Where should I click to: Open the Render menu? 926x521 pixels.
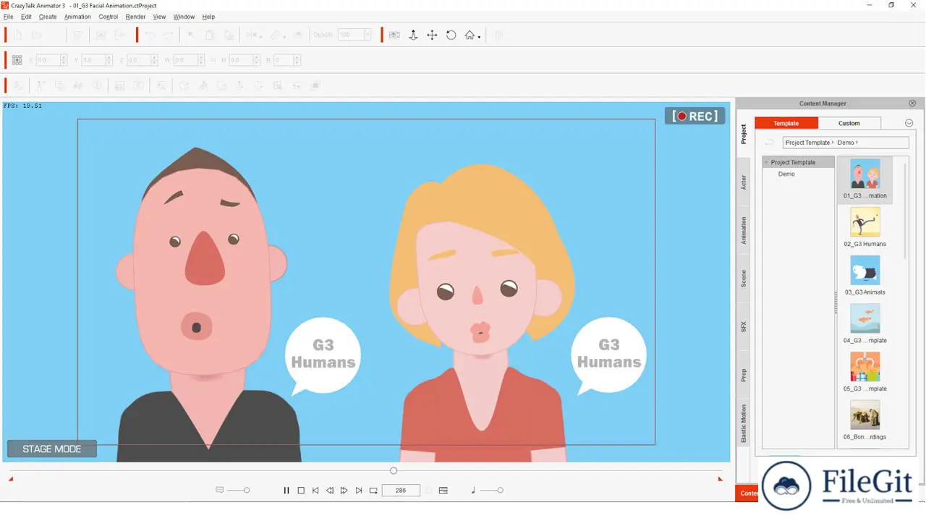click(x=135, y=17)
